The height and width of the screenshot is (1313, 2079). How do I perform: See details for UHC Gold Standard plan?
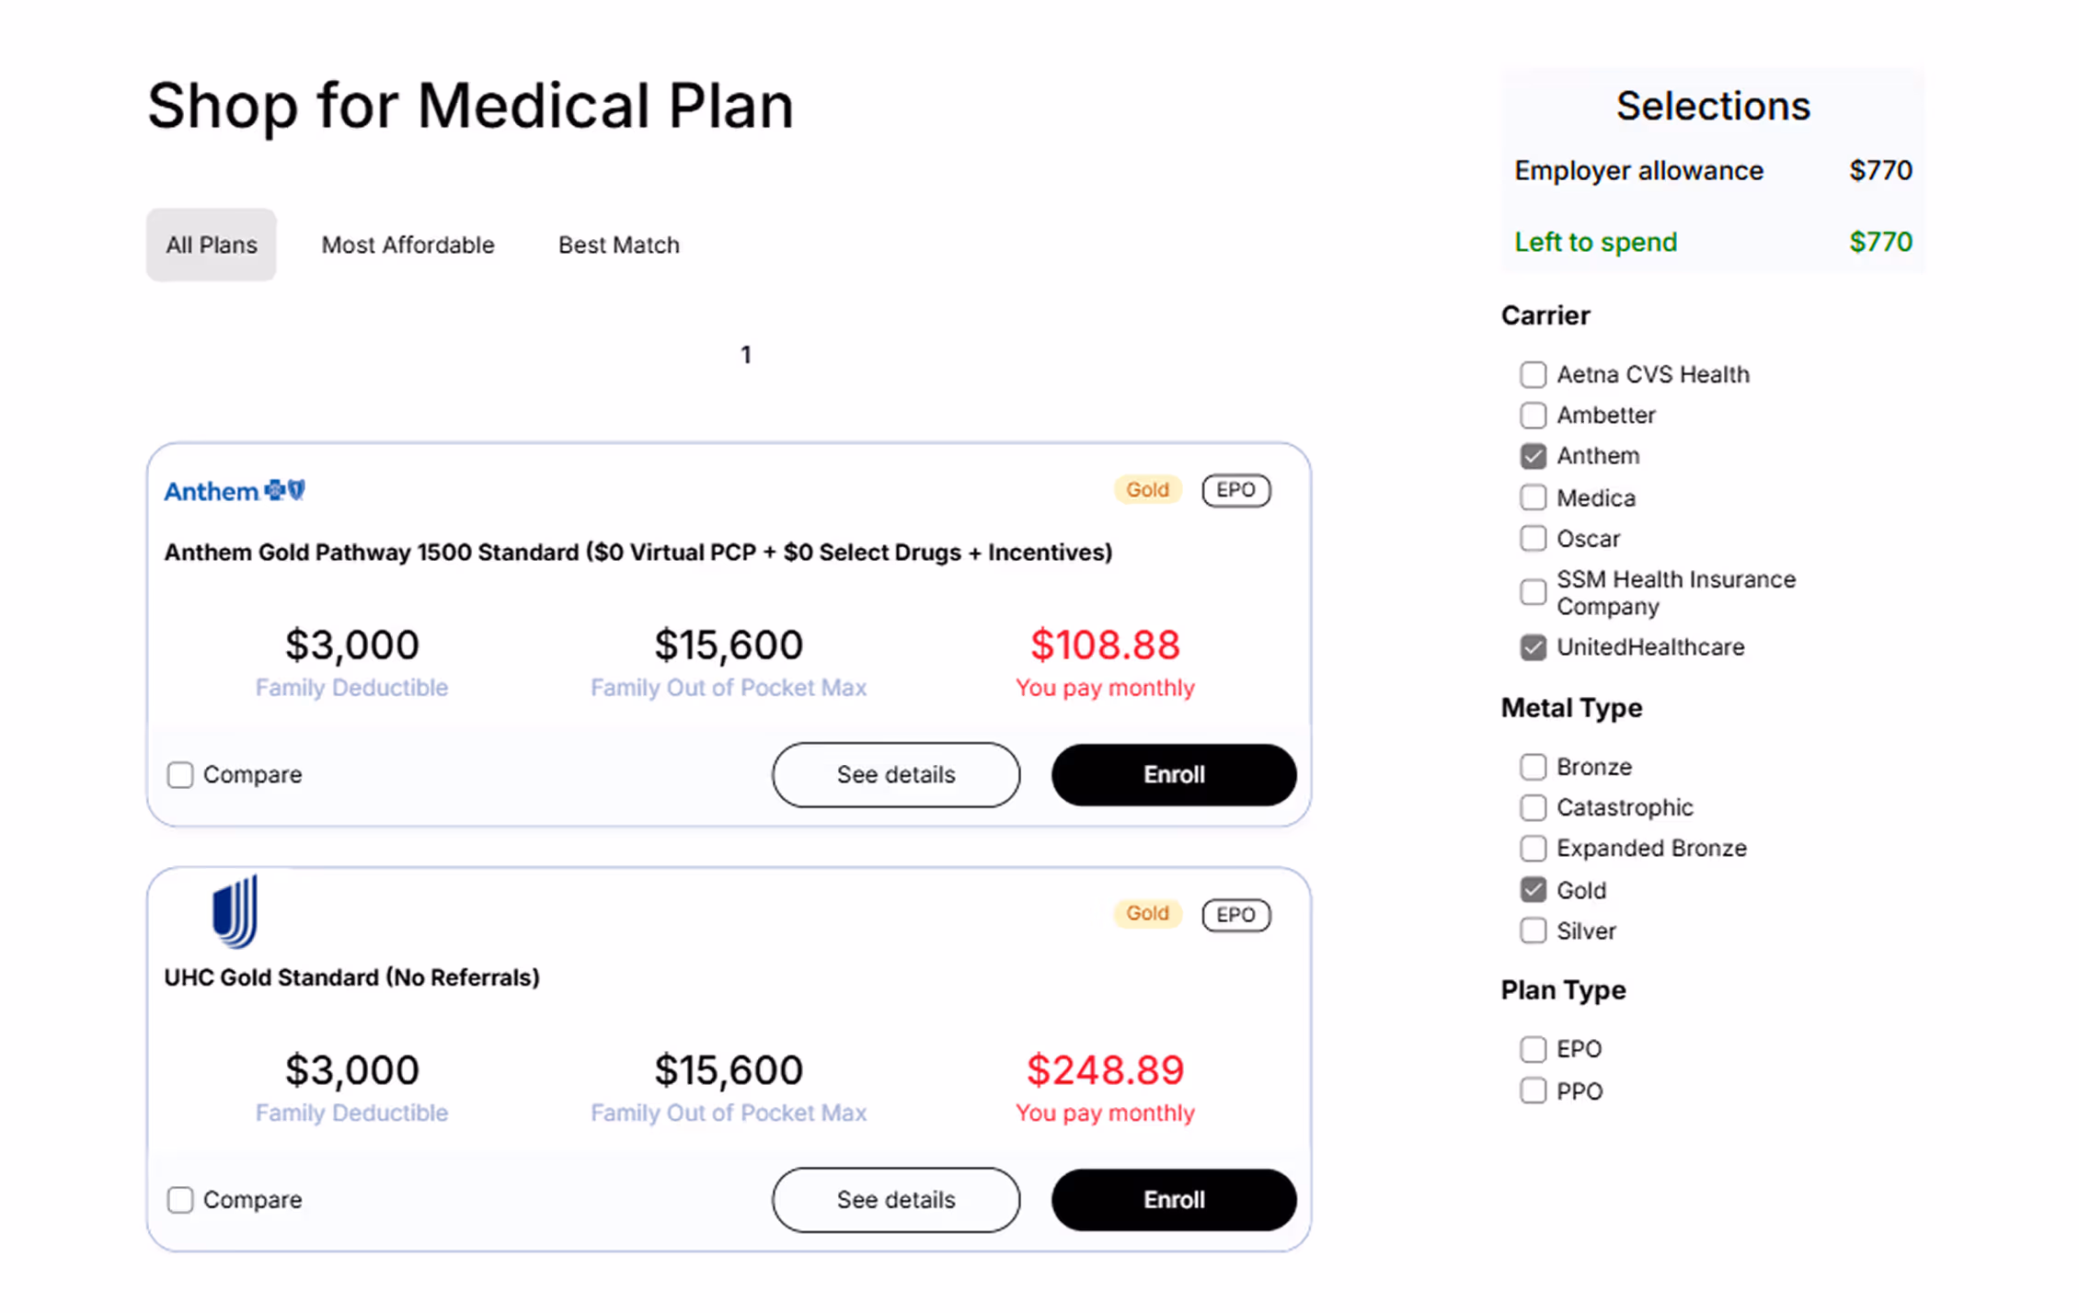point(895,1200)
